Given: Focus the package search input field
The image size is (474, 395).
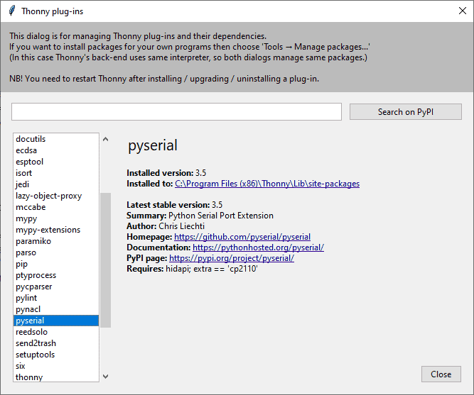Looking at the screenshot, I should point(176,111).
